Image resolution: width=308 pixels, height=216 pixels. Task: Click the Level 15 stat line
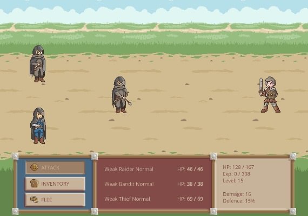pos(233,181)
